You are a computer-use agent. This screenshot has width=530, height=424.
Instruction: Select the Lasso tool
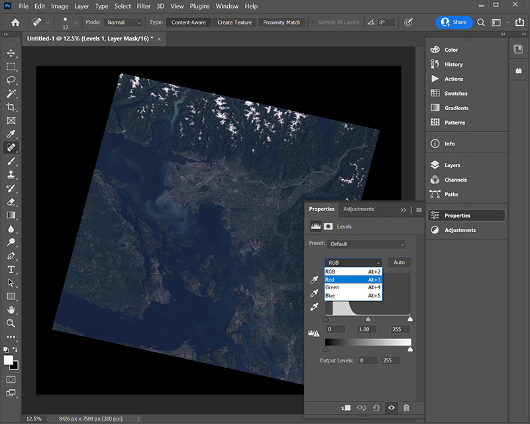[11, 80]
